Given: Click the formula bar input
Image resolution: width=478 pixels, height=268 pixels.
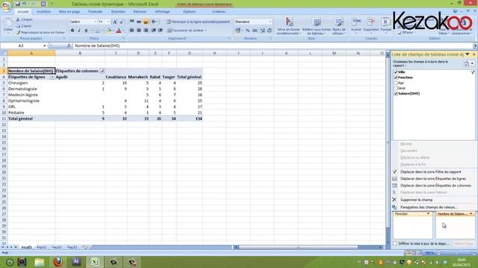Looking at the screenshot, I should [x=273, y=45].
